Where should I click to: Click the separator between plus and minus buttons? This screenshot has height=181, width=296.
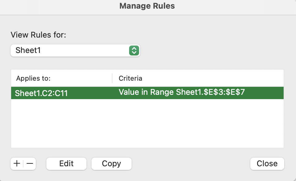(23, 163)
